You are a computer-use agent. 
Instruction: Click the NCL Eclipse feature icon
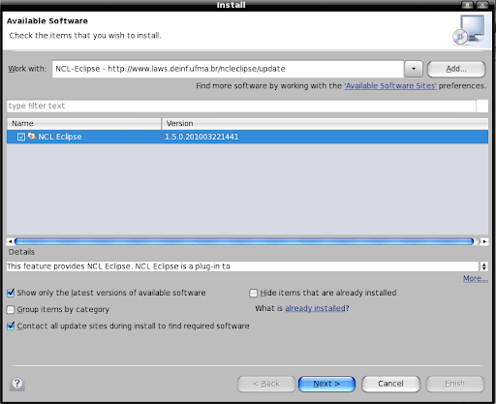pos(31,137)
